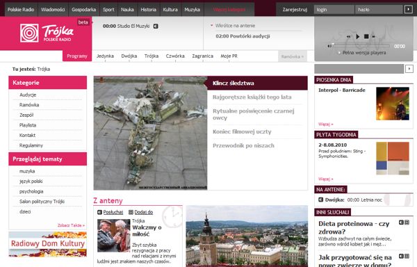
Task: Click the radio player progress bar
Action: [x=361, y=46]
